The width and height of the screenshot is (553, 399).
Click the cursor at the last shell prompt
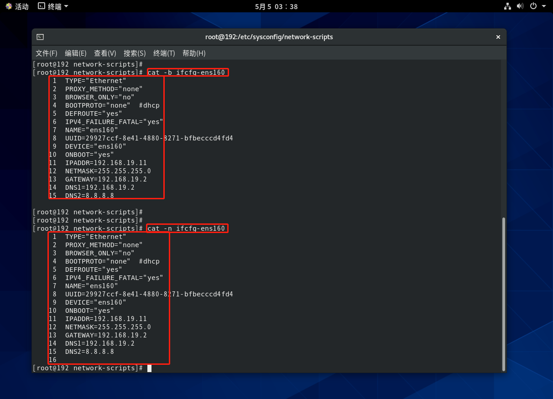click(149, 368)
